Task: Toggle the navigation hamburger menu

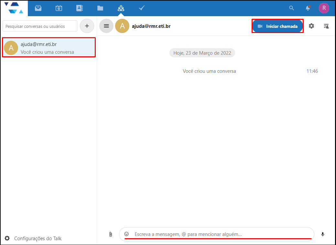Action: click(106, 26)
